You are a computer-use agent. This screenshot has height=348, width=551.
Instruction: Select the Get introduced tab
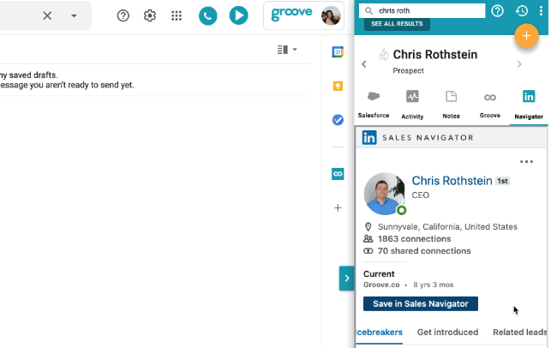pyautogui.click(x=447, y=333)
